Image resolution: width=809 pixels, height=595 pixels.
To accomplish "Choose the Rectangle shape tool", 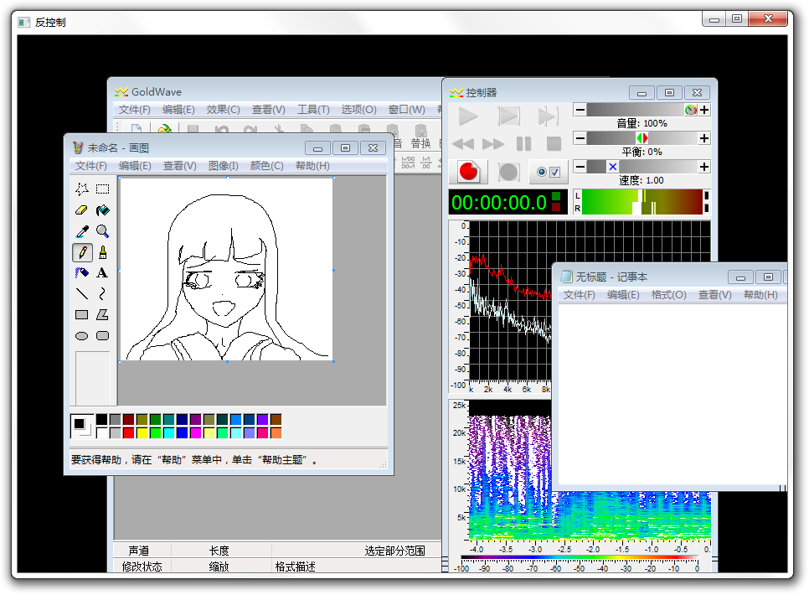I will 81,314.
